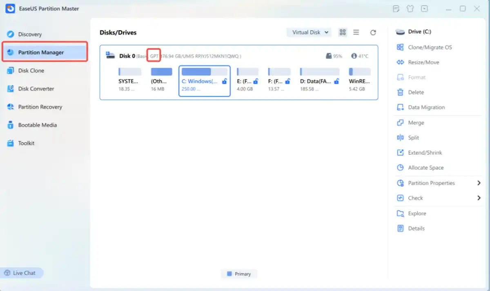
Task: Go to Partition Recovery section
Action: 35,107
